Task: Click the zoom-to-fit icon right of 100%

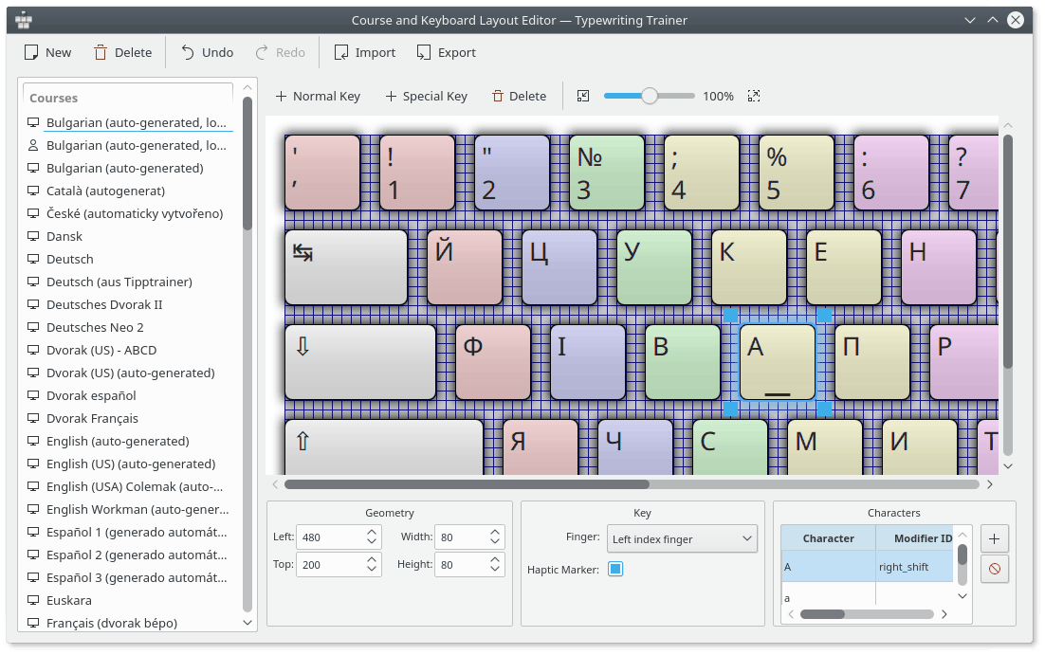Action: [x=754, y=96]
